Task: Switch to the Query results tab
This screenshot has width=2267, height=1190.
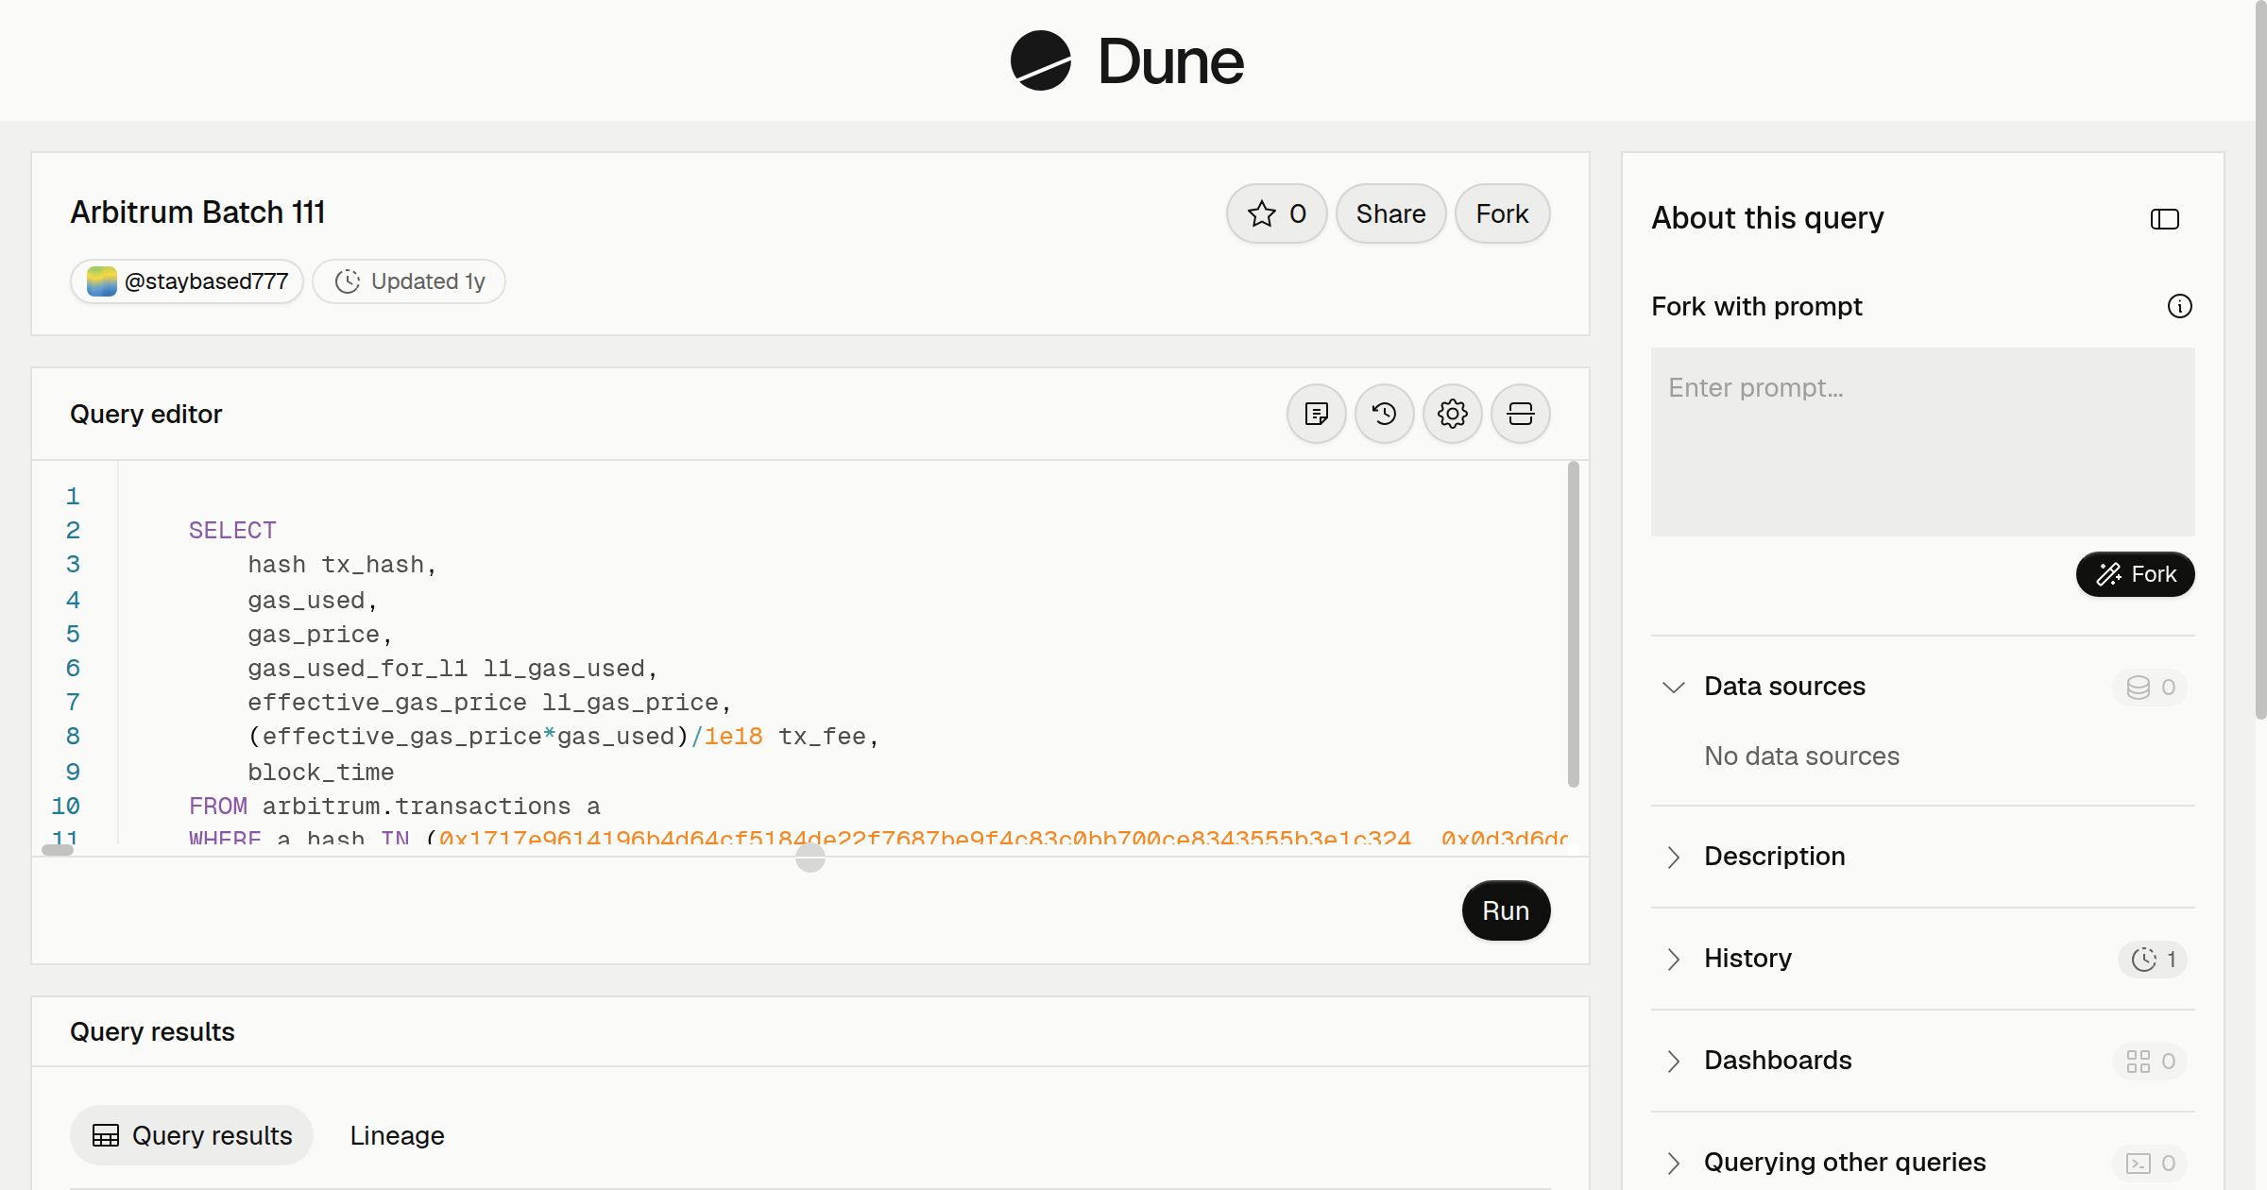Action: point(192,1135)
